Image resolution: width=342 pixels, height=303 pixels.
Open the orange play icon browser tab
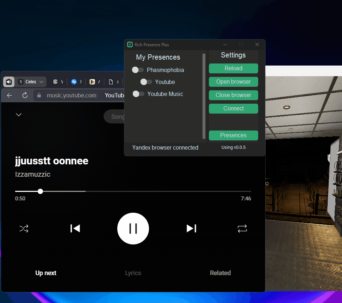coord(92,82)
